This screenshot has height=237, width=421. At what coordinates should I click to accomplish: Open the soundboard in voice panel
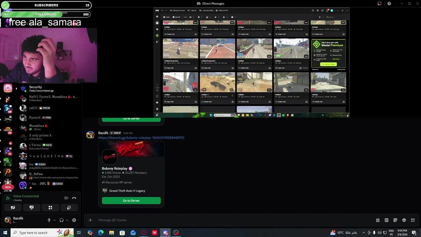pyautogui.click(x=69, y=208)
